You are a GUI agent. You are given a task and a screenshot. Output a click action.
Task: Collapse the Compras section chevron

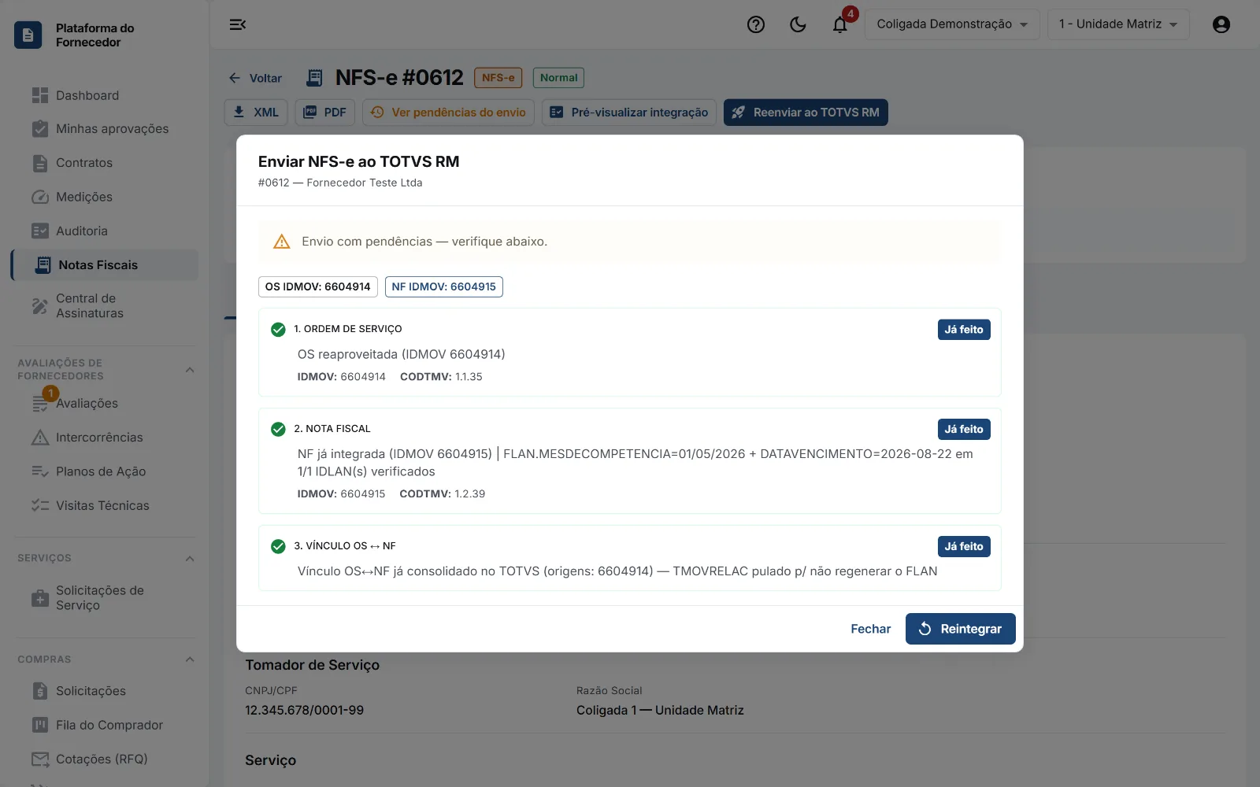(190, 660)
